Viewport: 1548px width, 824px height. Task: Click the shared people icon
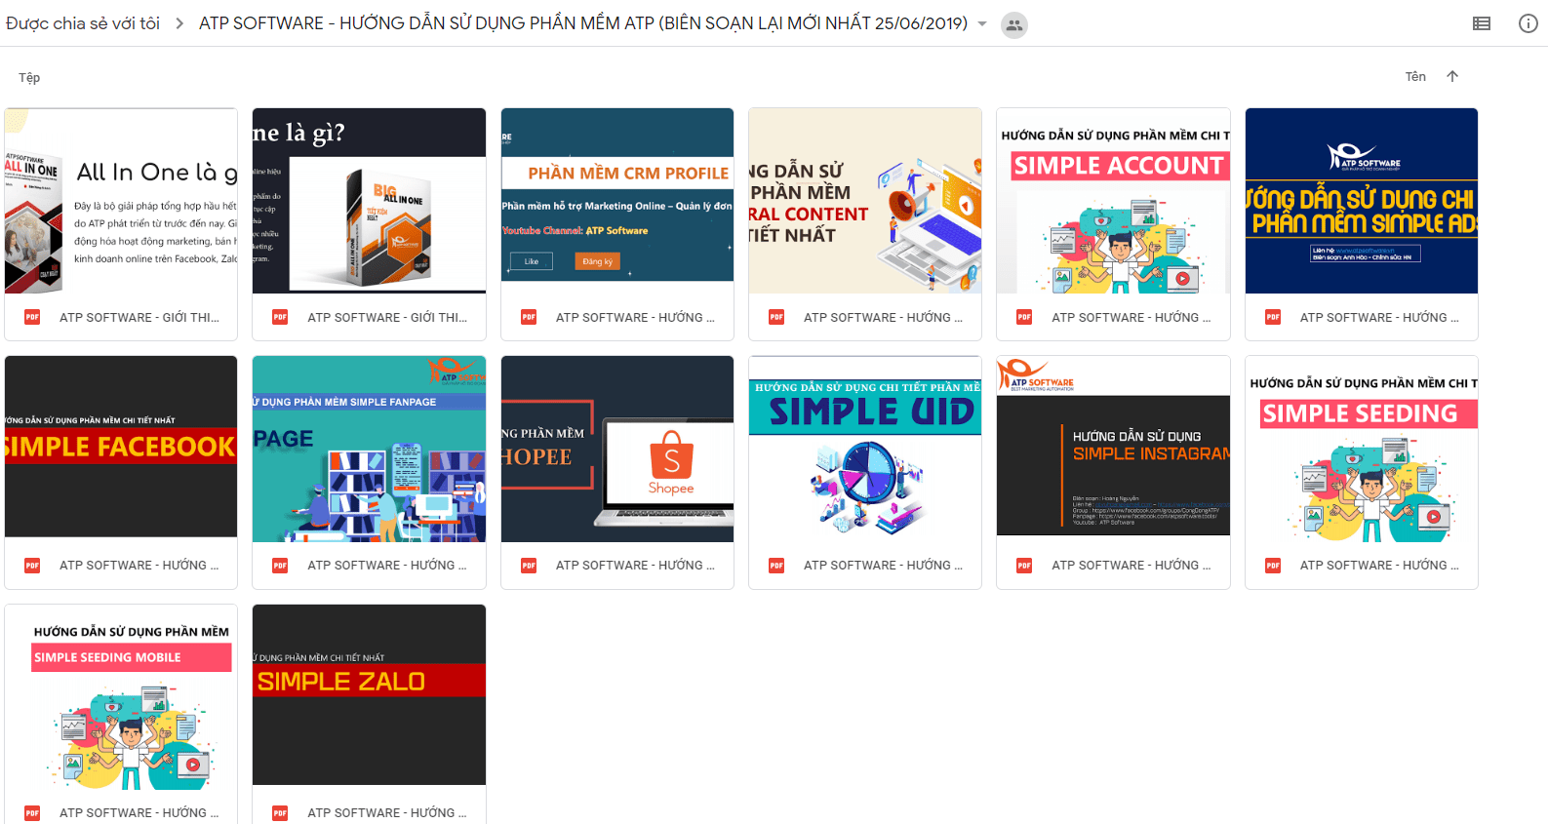[x=1014, y=25]
